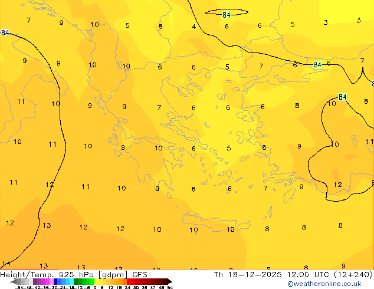The image size is (374, 289).
Task: Click the temperature value '14' on the map
Action: 6,264
